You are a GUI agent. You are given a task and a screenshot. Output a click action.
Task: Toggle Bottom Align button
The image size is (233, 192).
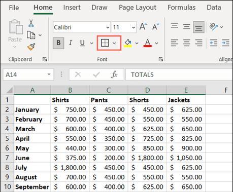click(x=198, y=27)
